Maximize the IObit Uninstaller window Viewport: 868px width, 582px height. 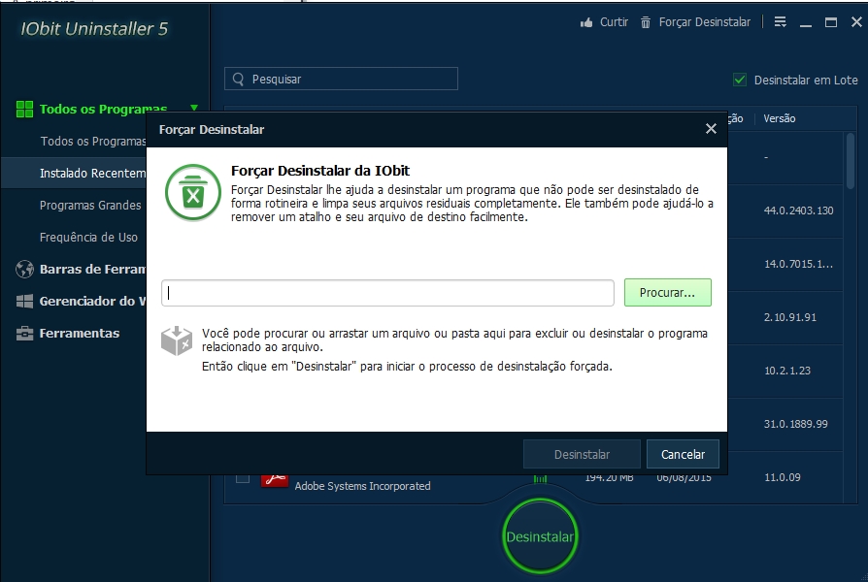[x=831, y=22]
